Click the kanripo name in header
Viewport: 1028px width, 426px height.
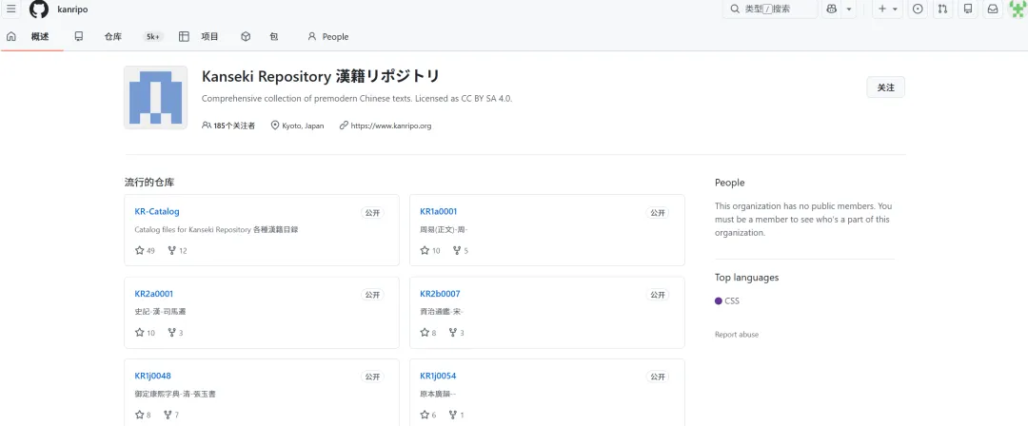tap(72, 10)
